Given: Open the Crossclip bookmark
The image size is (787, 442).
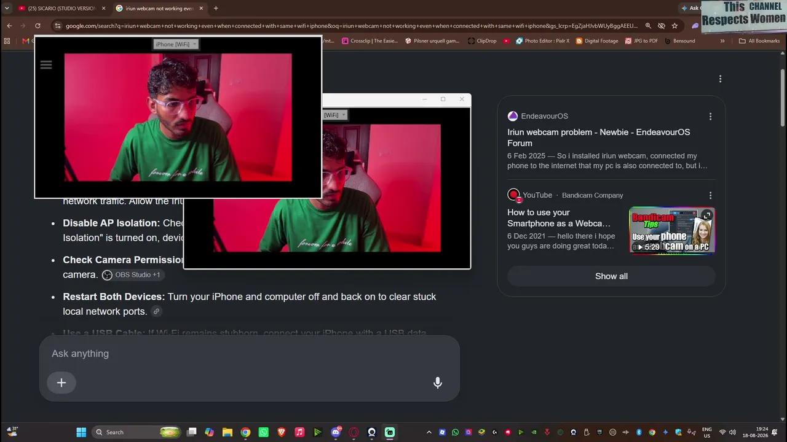Looking at the screenshot, I should pyautogui.click(x=370, y=41).
